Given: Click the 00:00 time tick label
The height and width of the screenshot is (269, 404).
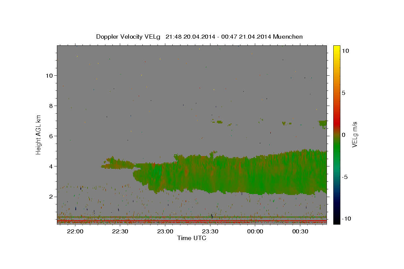Looking at the screenshot, I should pos(255,232).
